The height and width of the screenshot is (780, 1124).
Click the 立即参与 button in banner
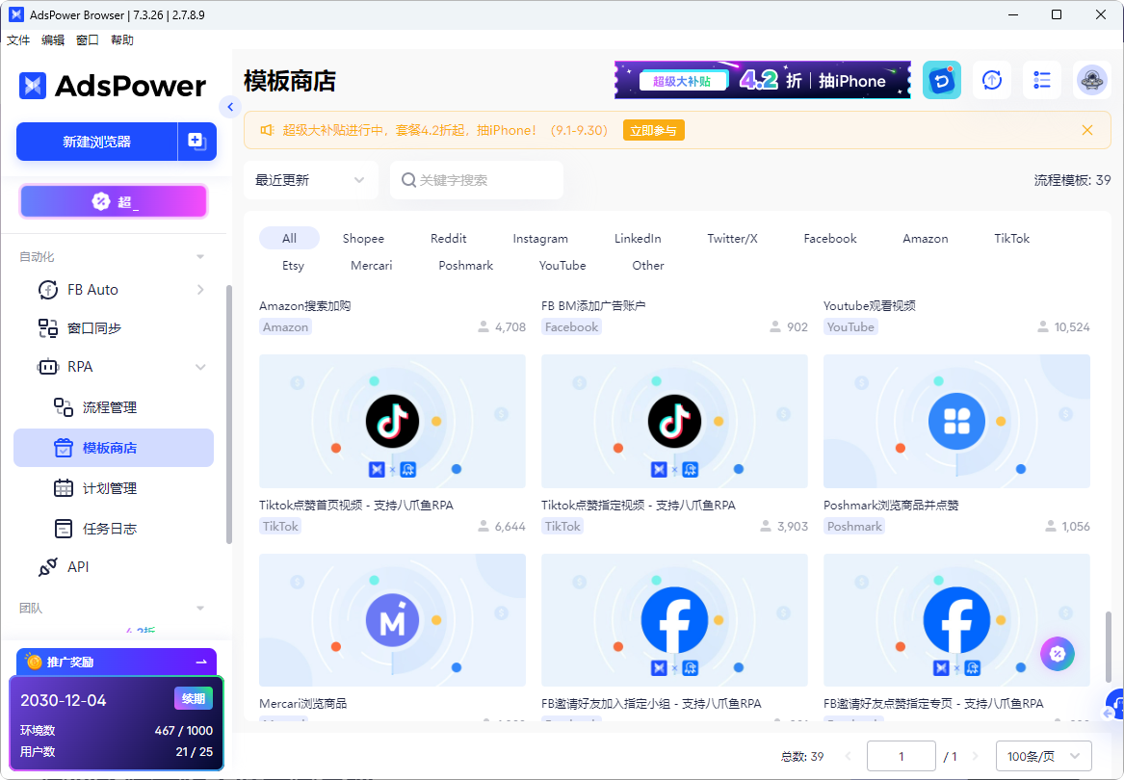(x=653, y=130)
